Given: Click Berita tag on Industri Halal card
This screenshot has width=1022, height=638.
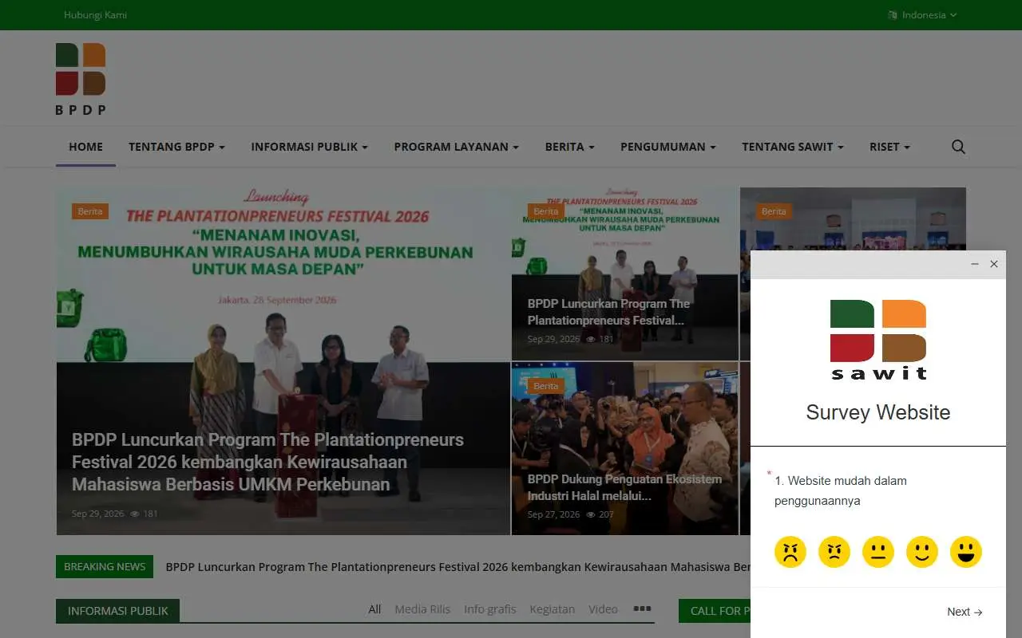Looking at the screenshot, I should pos(545,386).
